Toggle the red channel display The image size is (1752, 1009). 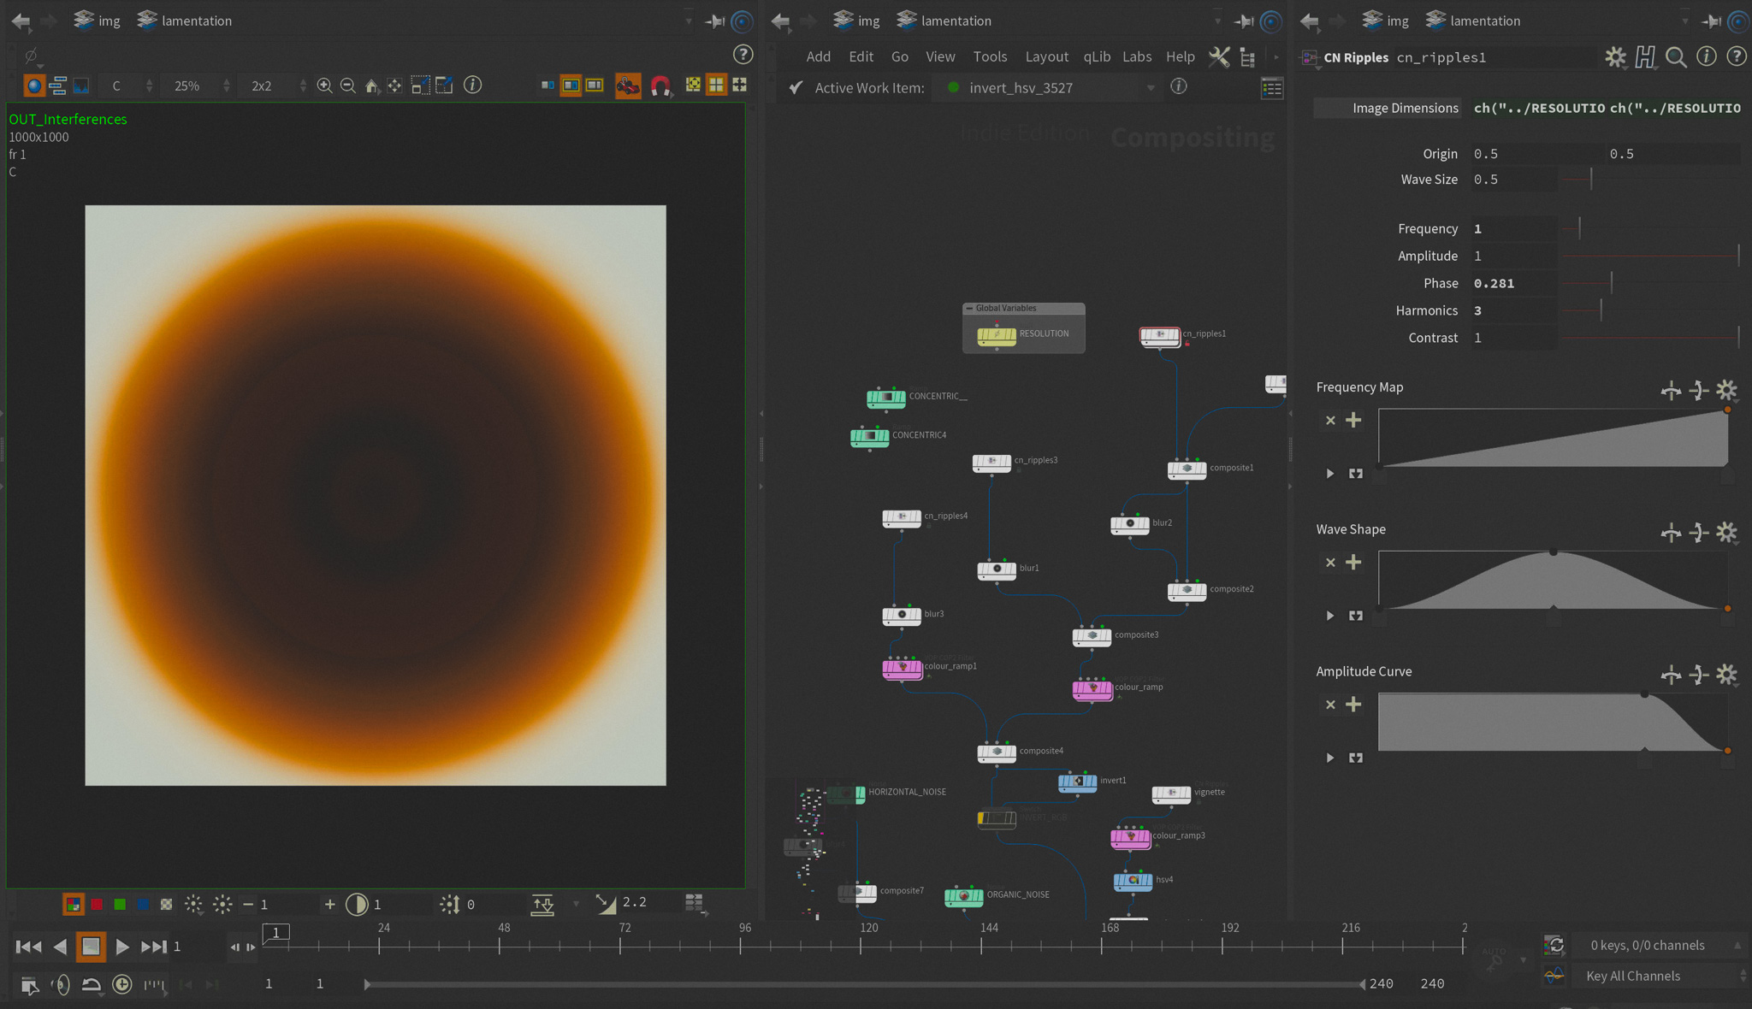(97, 904)
